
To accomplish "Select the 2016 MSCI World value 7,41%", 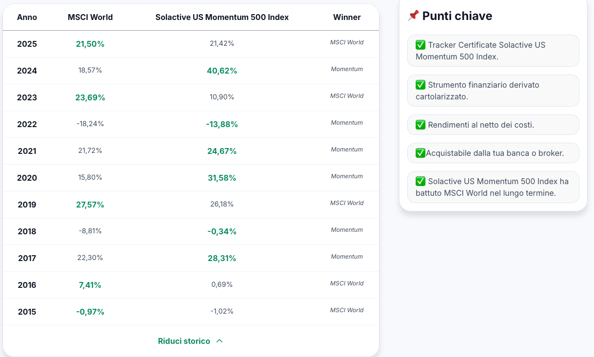I will (90, 285).
